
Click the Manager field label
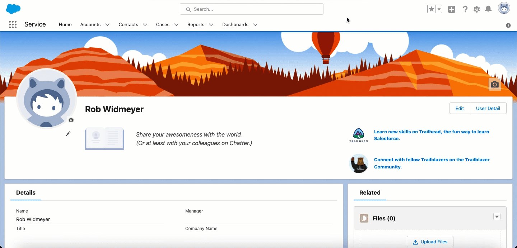(194, 211)
